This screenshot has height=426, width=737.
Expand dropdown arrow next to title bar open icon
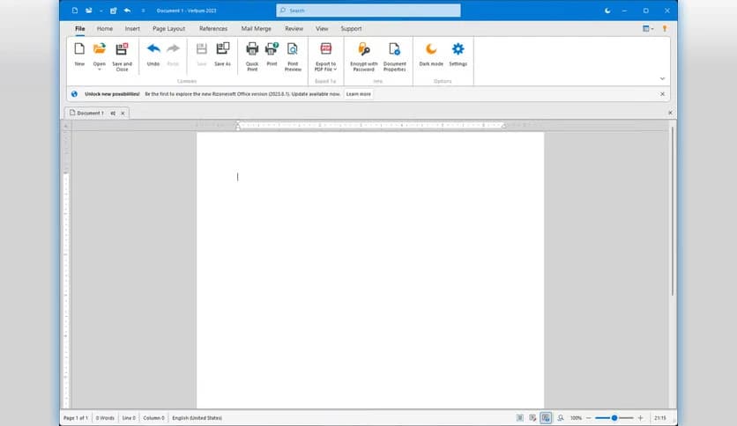click(100, 11)
